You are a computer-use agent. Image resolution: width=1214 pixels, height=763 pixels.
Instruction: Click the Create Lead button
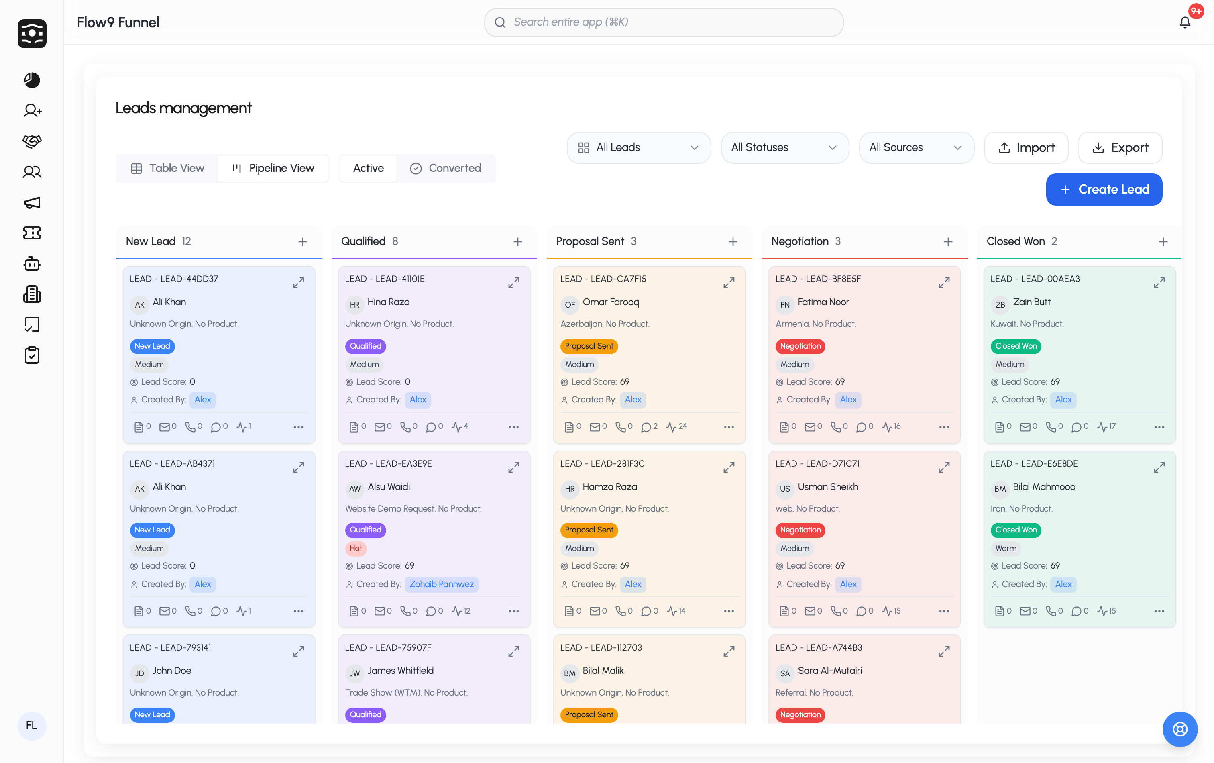[x=1104, y=189]
